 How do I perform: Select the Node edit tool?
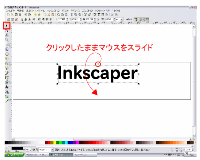tap(6, 30)
